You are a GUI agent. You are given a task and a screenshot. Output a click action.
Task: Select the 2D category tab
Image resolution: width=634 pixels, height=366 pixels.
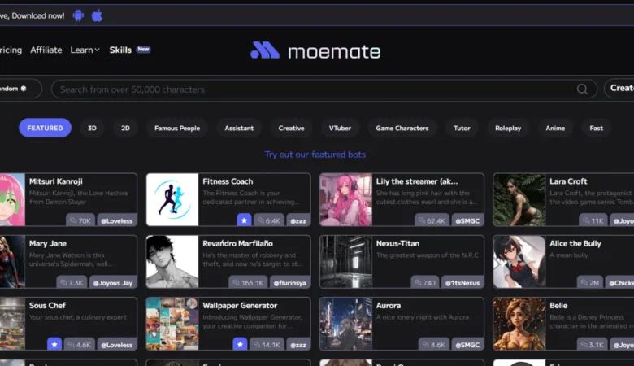(x=125, y=128)
